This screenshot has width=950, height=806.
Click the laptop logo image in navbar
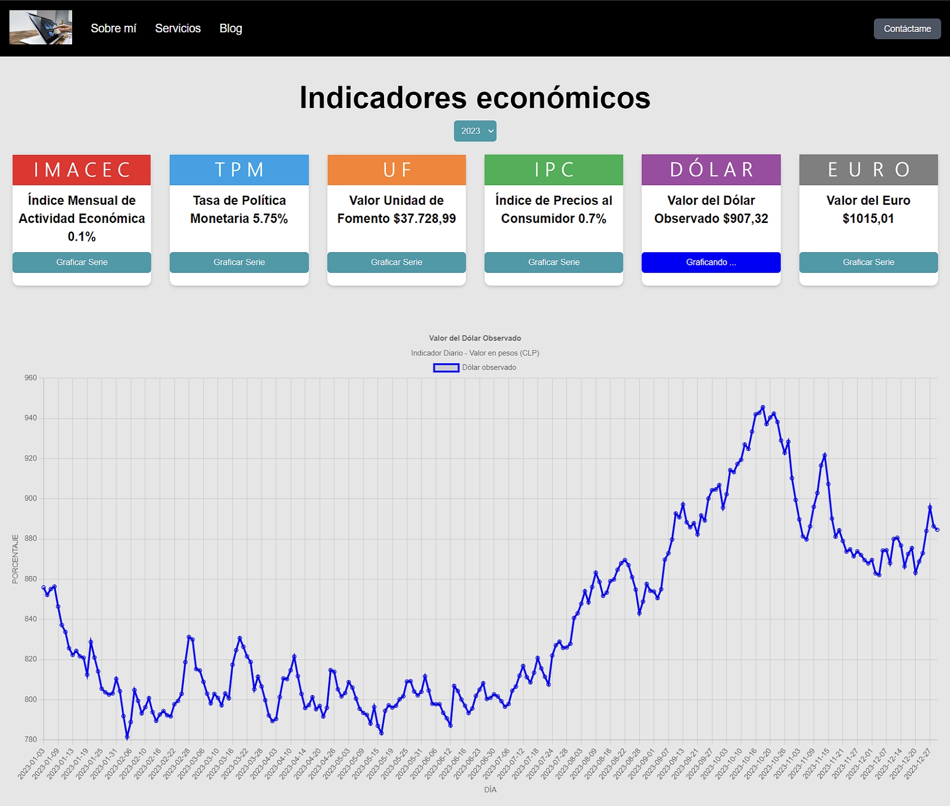pyautogui.click(x=40, y=28)
